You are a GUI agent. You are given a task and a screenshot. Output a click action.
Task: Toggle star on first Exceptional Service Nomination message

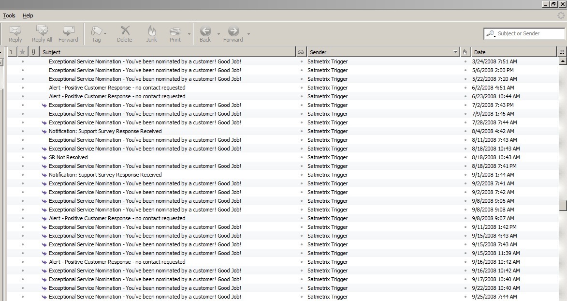(22, 61)
